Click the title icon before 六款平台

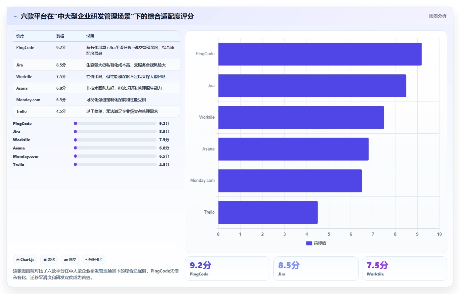(x=16, y=17)
